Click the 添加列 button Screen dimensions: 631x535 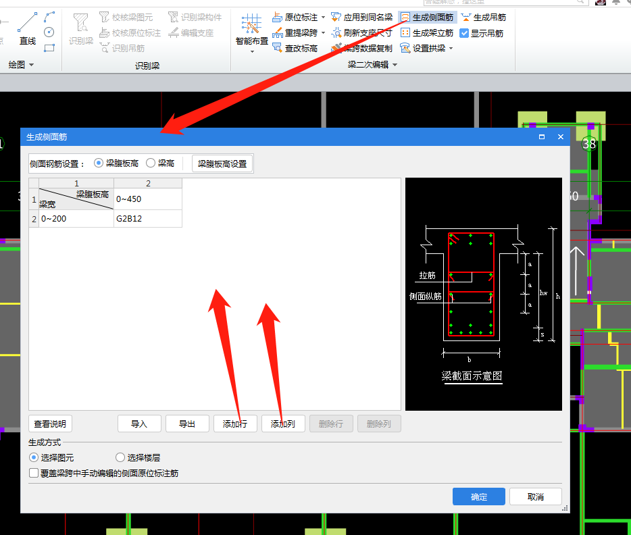click(x=283, y=424)
